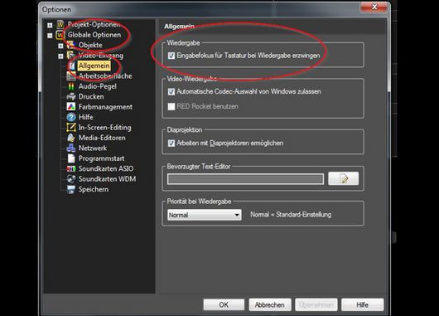Open Farbmanagement options page
439x316 pixels.
[105, 107]
